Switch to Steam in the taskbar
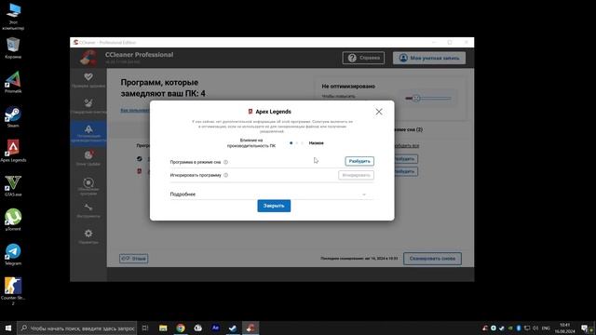 tap(233, 328)
